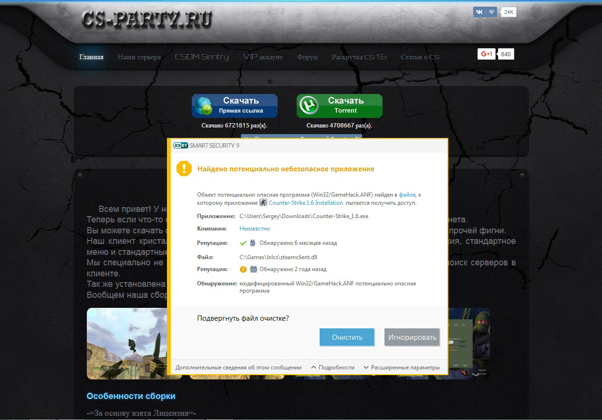Open the knife gameplay screenshot thumbnail
602x420 pixels.
pos(127,343)
